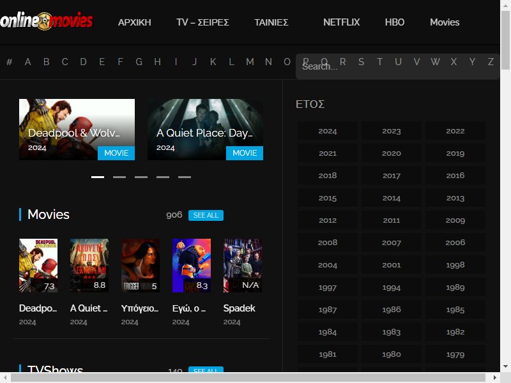Filter by year 2024
The image size is (511, 383).
tap(328, 131)
